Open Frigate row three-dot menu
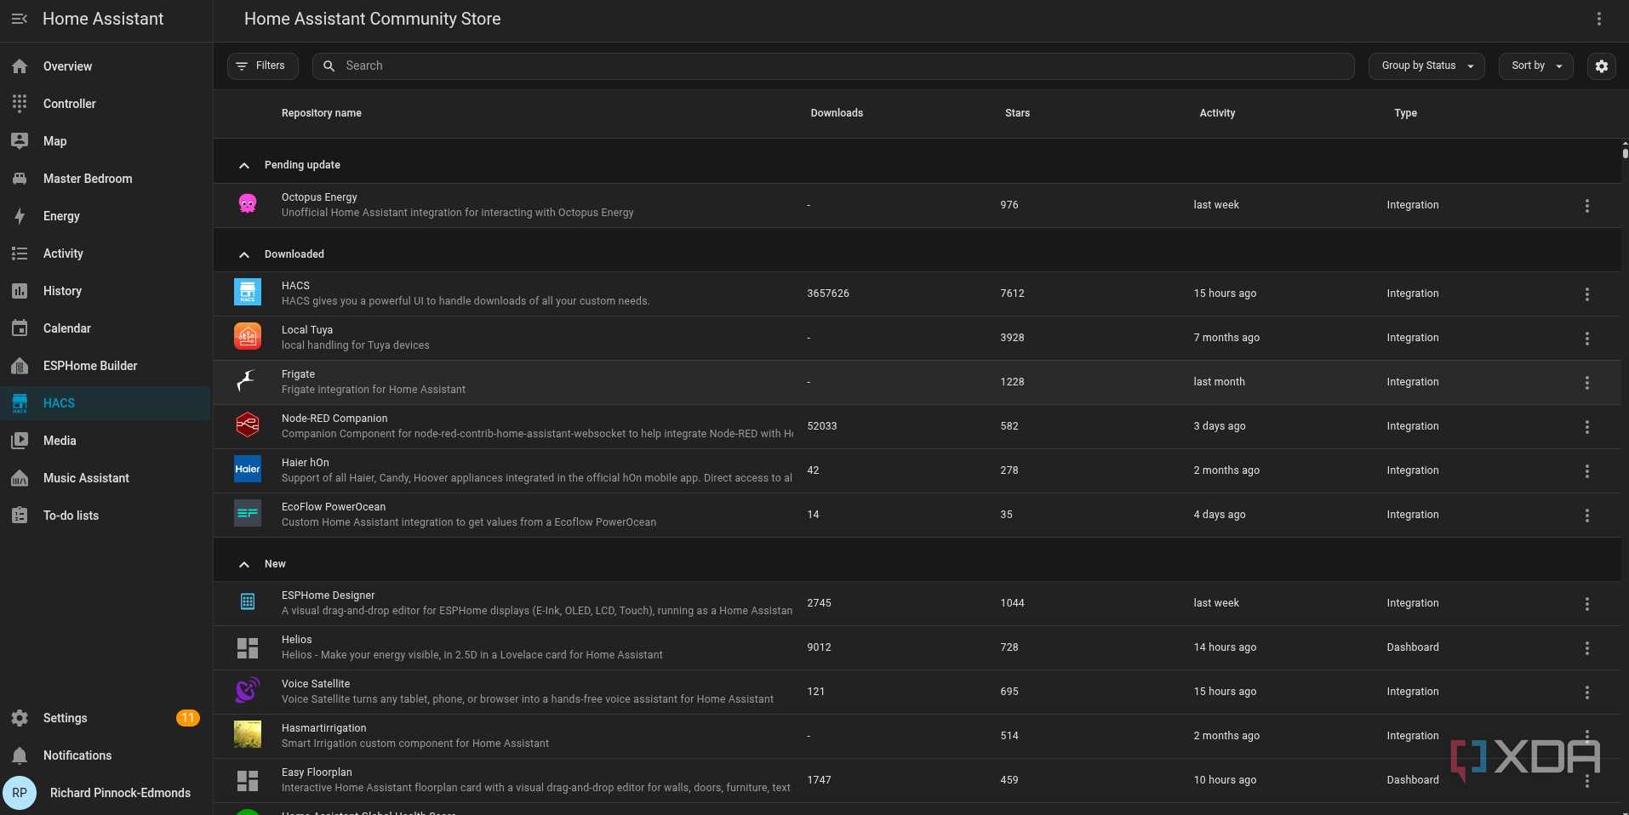 pos(1586,382)
